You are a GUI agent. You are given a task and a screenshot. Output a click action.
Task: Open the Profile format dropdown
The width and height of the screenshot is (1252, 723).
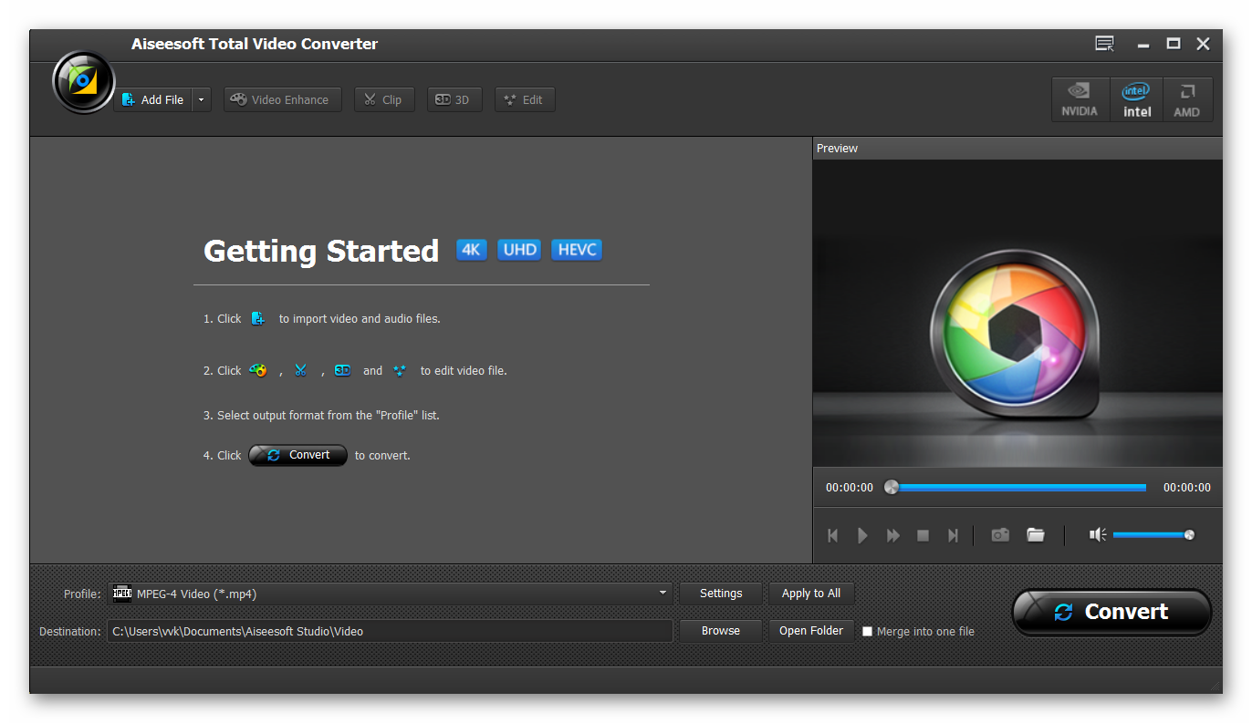click(390, 594)
